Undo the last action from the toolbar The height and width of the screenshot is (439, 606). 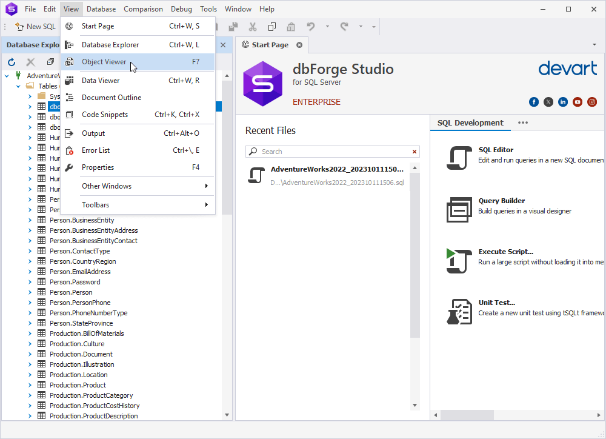click(310, 27)
